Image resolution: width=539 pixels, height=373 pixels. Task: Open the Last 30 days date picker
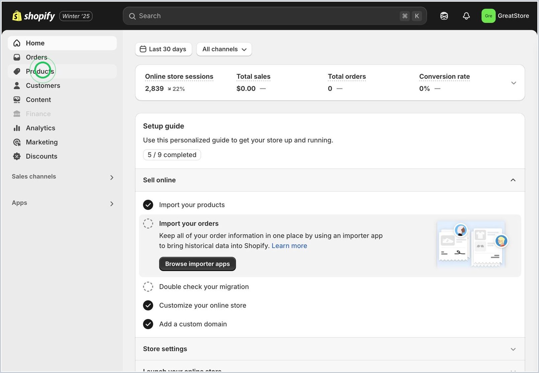tap(163, 49)
